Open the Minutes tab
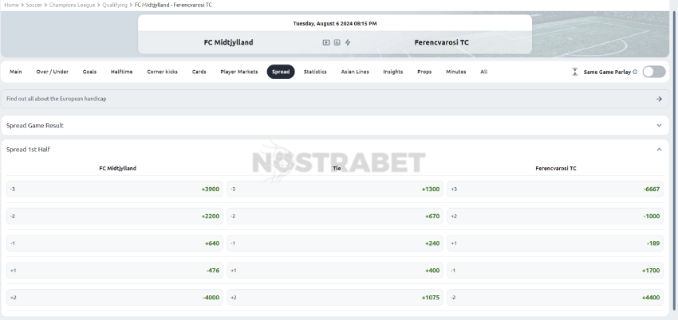Screen dimensions: 678x320 pos(455,72)
